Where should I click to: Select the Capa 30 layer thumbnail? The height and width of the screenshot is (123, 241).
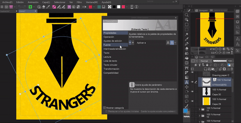point(206,91)
